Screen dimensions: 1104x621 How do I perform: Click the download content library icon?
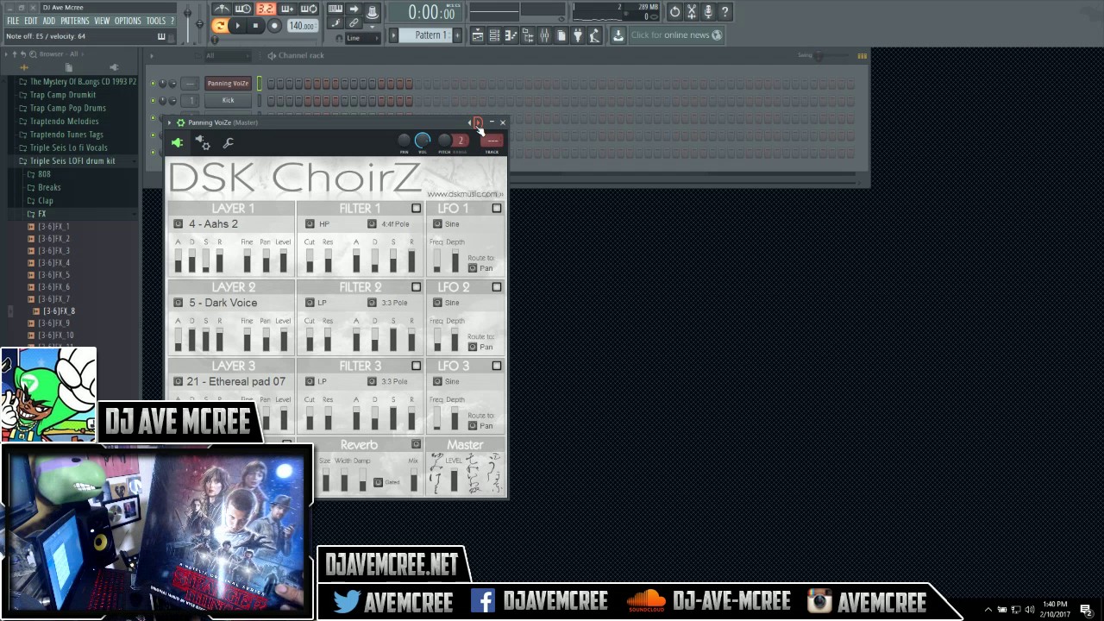[x=618, y=35]
